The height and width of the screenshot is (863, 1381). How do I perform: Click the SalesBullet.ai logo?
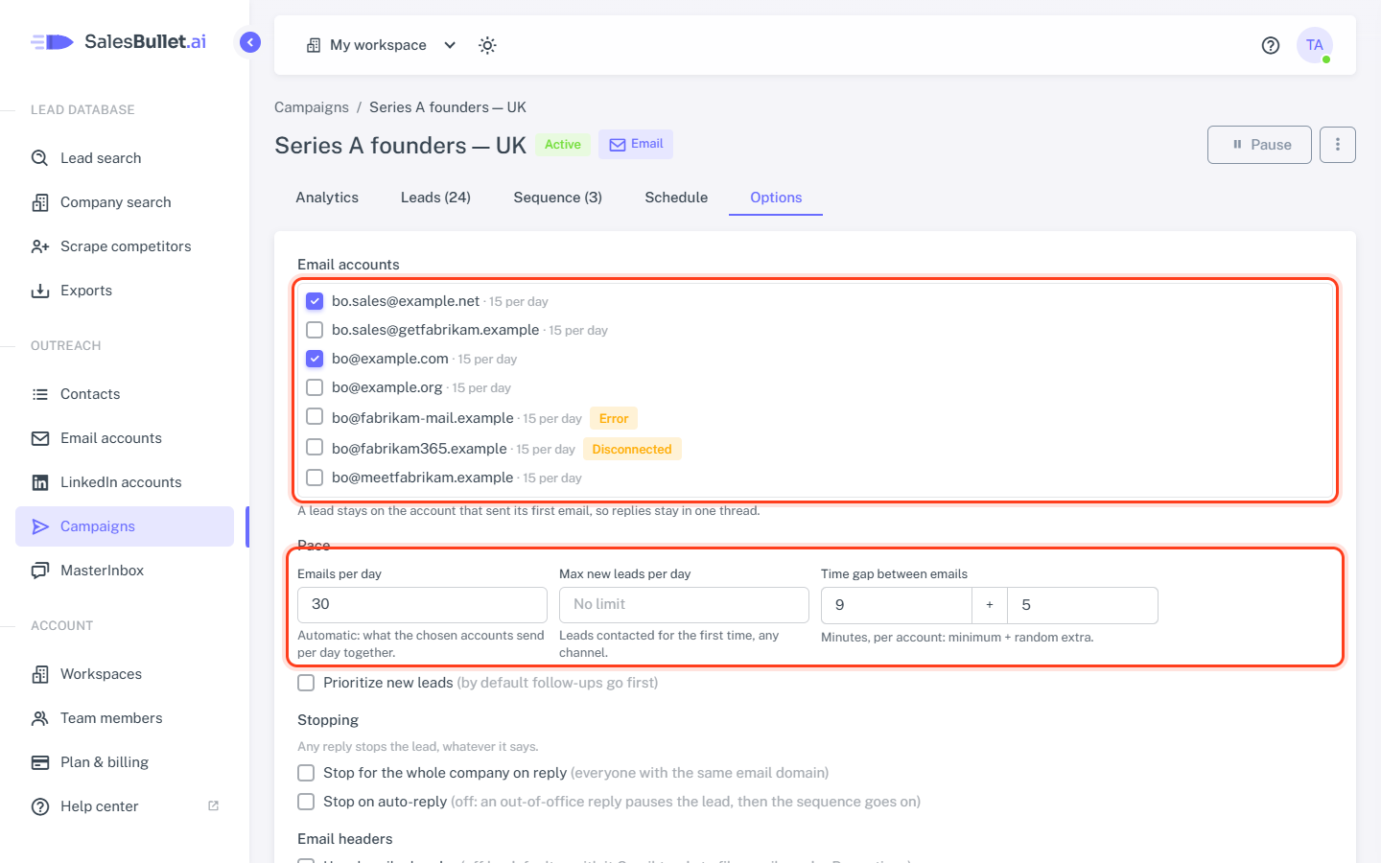pyautogui.click(x=118, y=42)
